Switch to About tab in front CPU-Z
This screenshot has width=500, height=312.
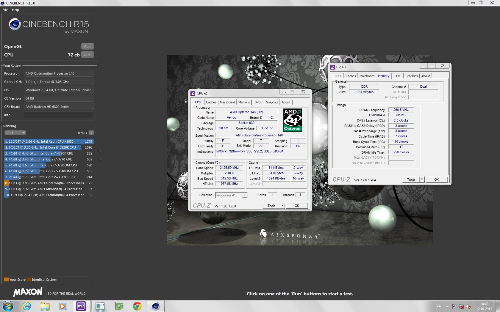coord(286,102)
